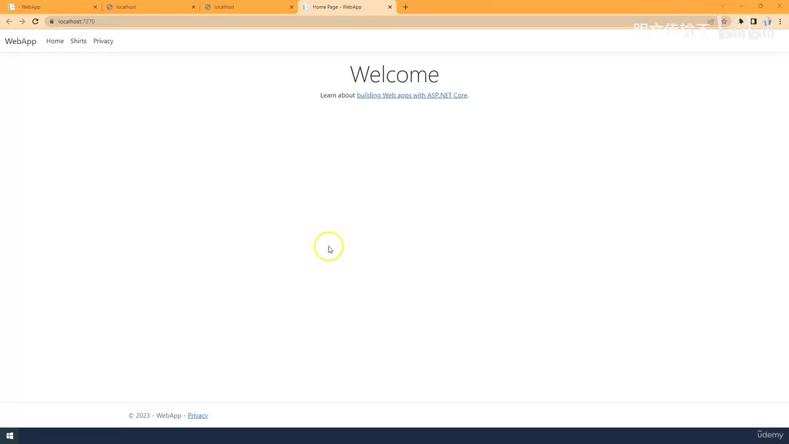Open the Privacy nav item in the navbar
Viewport: 789px width, 444px height.
pos(103,41)
